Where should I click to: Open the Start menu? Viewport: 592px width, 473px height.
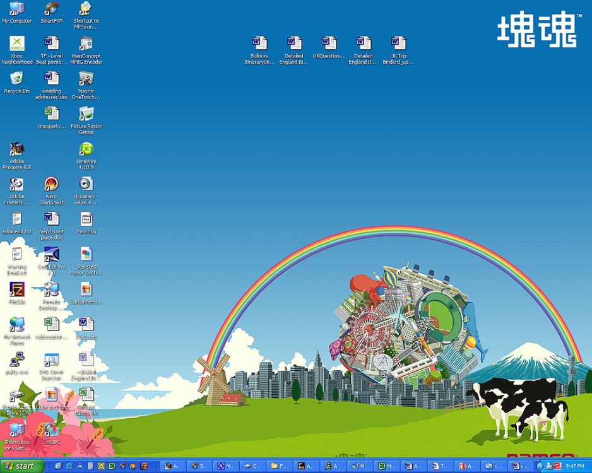pyautogui.click(x=19, y=466)
